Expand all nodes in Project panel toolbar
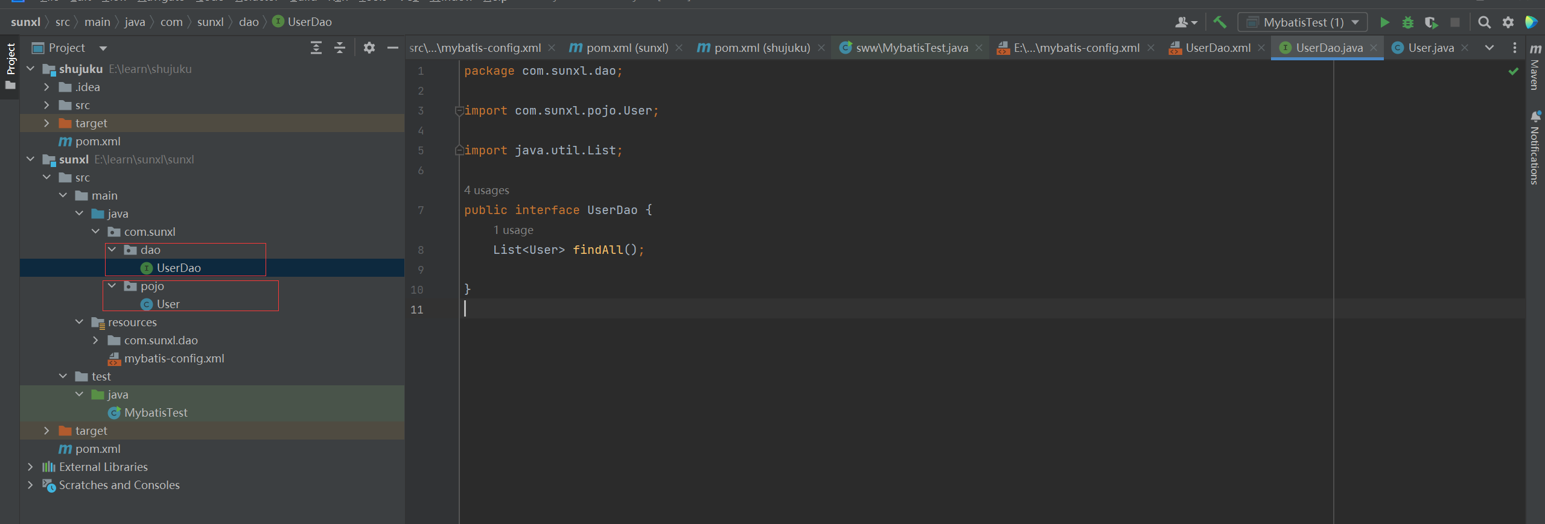The image size is (1545, 524). tap(316, 48)
